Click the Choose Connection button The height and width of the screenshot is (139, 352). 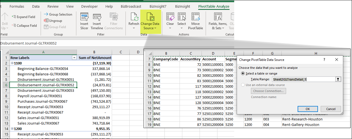click(x=269, y=91)
